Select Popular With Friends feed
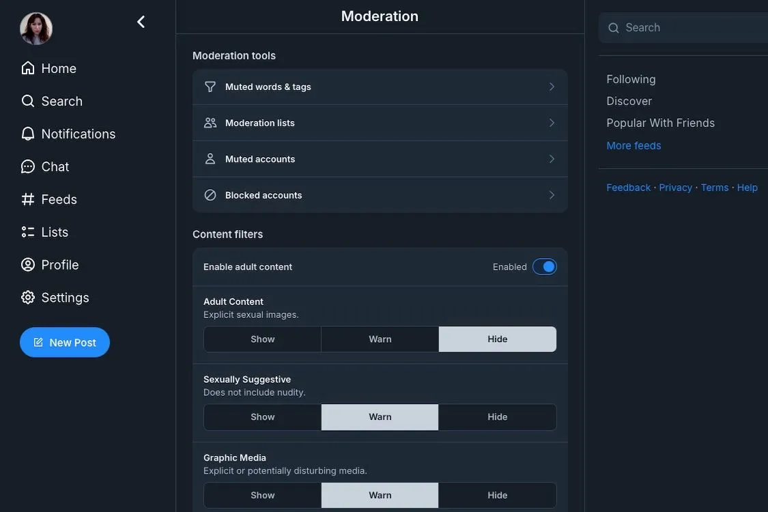Image resolution: width=768 pixels, height=512 pixels. point(660,123)
